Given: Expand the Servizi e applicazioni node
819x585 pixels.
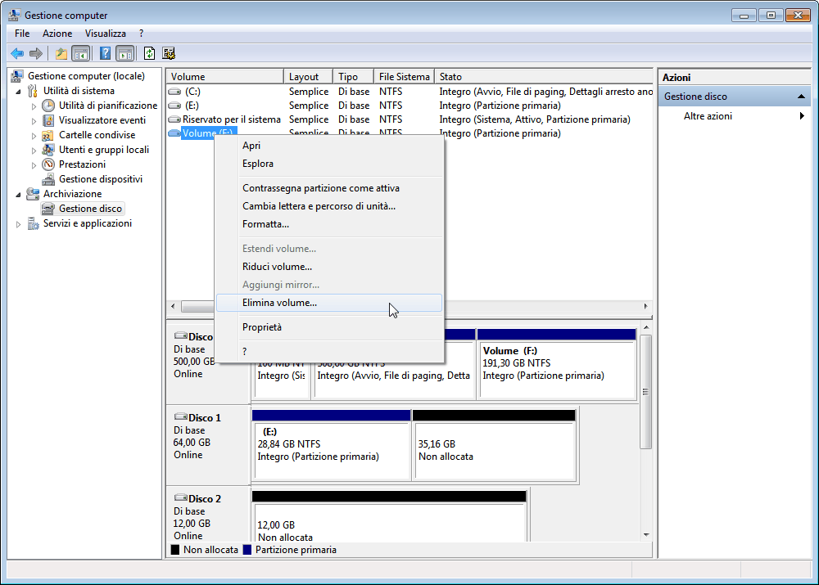Looking at the screenshot, I should (x=18, y=224).
